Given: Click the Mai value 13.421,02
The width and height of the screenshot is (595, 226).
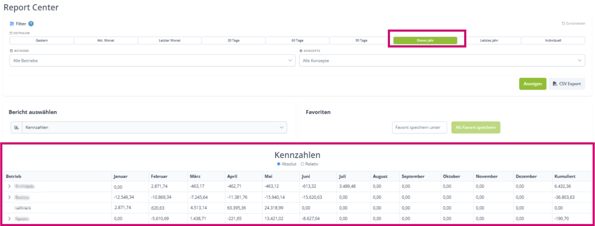Looking at the screenshot, I should 274,219.
